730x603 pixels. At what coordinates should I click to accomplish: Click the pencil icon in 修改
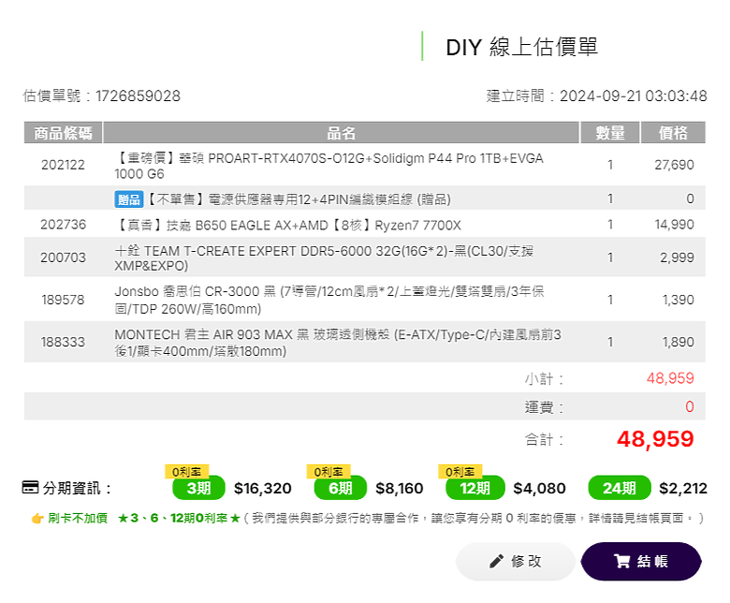496,562
